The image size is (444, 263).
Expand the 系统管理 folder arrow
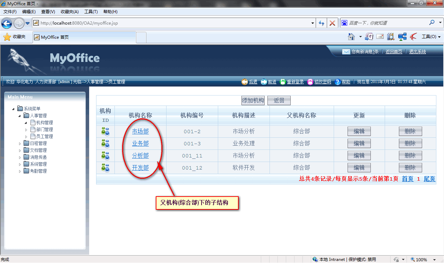coord(20,164)
